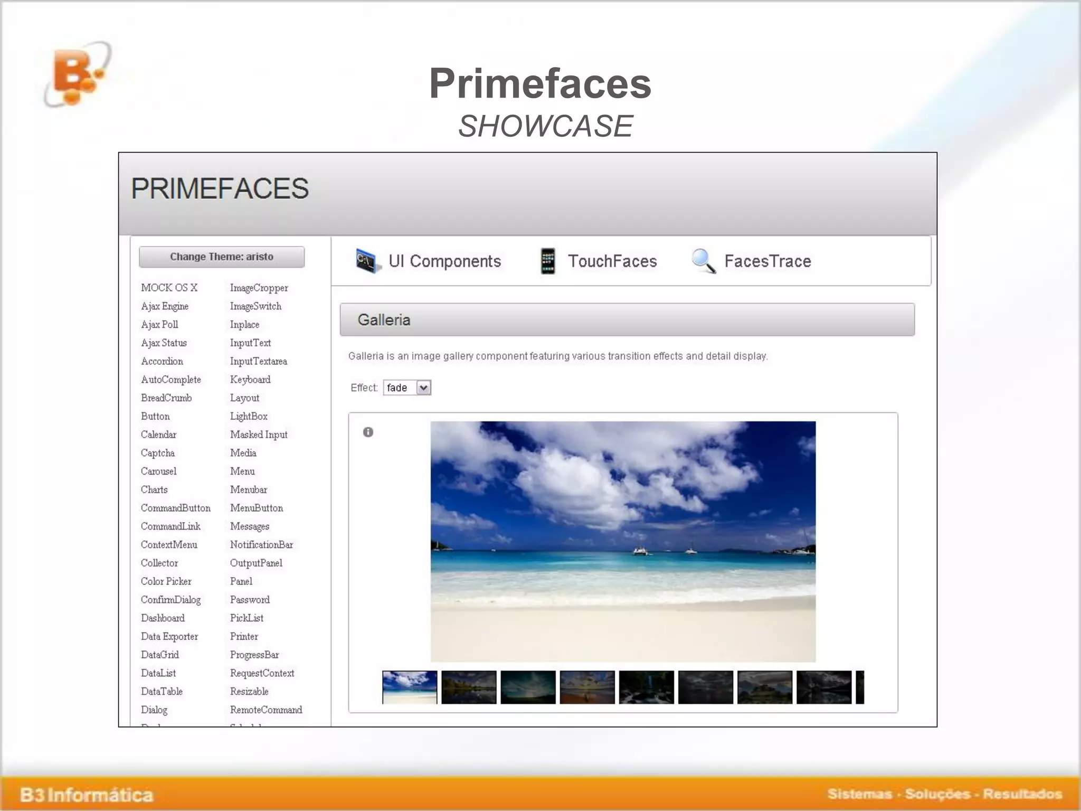Open the RemoteCommand component link
The width and height of the screenshot is (1081, 811).
pos(266,710)
